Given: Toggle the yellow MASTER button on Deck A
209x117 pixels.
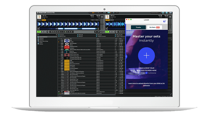Looking at the screenshot, I should 44,20.
